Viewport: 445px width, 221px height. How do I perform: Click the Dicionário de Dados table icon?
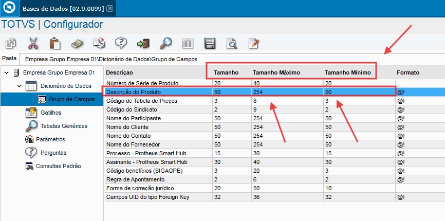tap(31, 86)
